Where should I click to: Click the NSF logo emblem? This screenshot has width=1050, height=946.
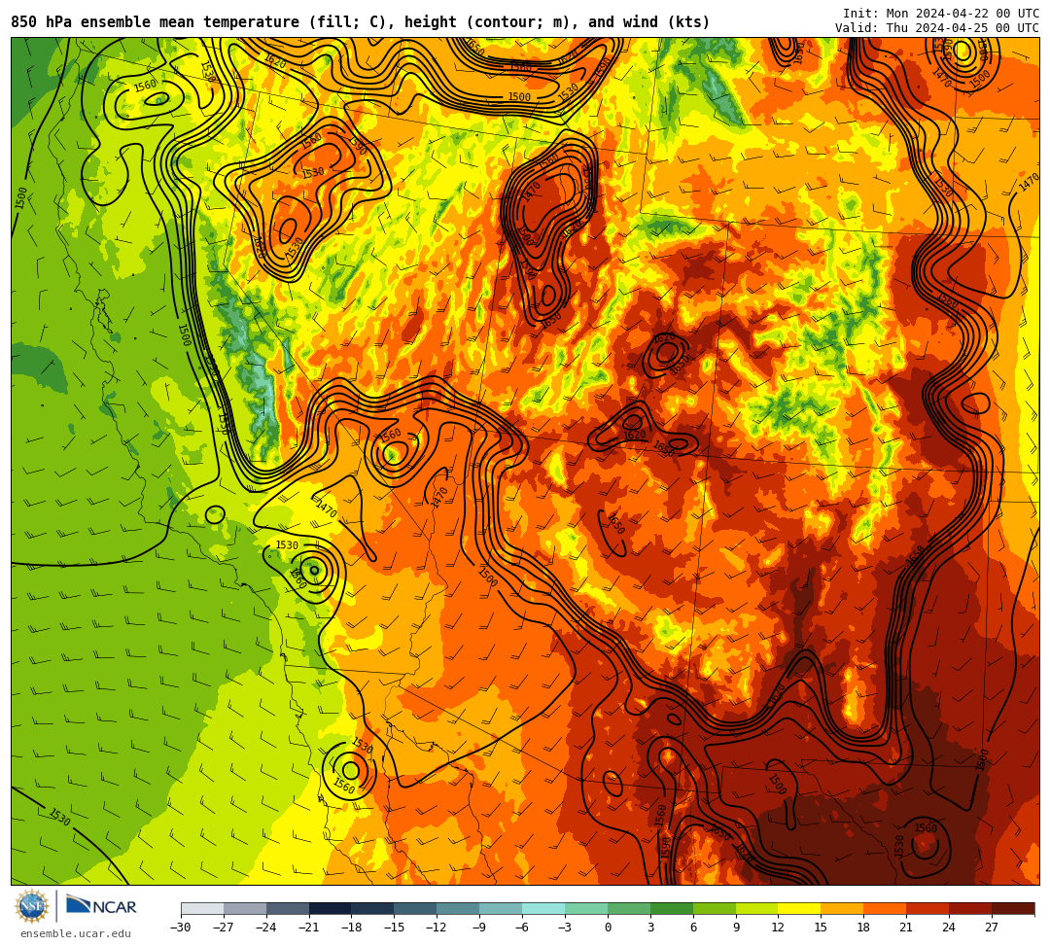coord(32,906)
